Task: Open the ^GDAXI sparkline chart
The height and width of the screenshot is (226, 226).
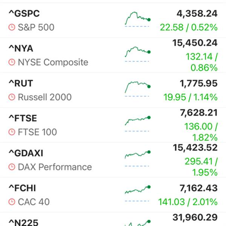Action: click(137, 159)
